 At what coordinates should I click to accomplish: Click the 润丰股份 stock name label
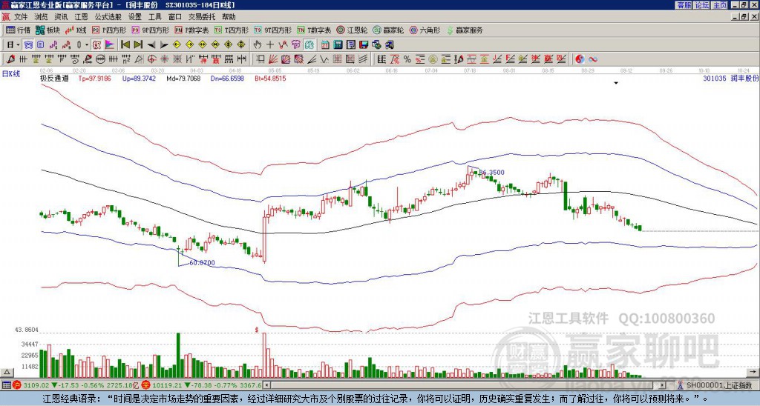click(x=744, y=78)
